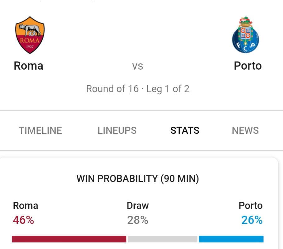Viewport: 283px width, 249px height.
Task: Tap Roma's 46% win probability
Action: pos(23,220)
